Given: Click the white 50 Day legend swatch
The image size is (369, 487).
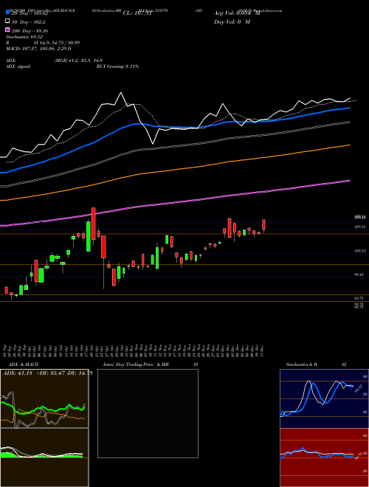Looking at the screenshot, I should click(x=7, y=21).
